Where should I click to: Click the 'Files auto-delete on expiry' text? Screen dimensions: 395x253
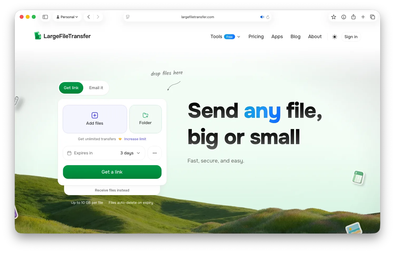tap(131, 203)
